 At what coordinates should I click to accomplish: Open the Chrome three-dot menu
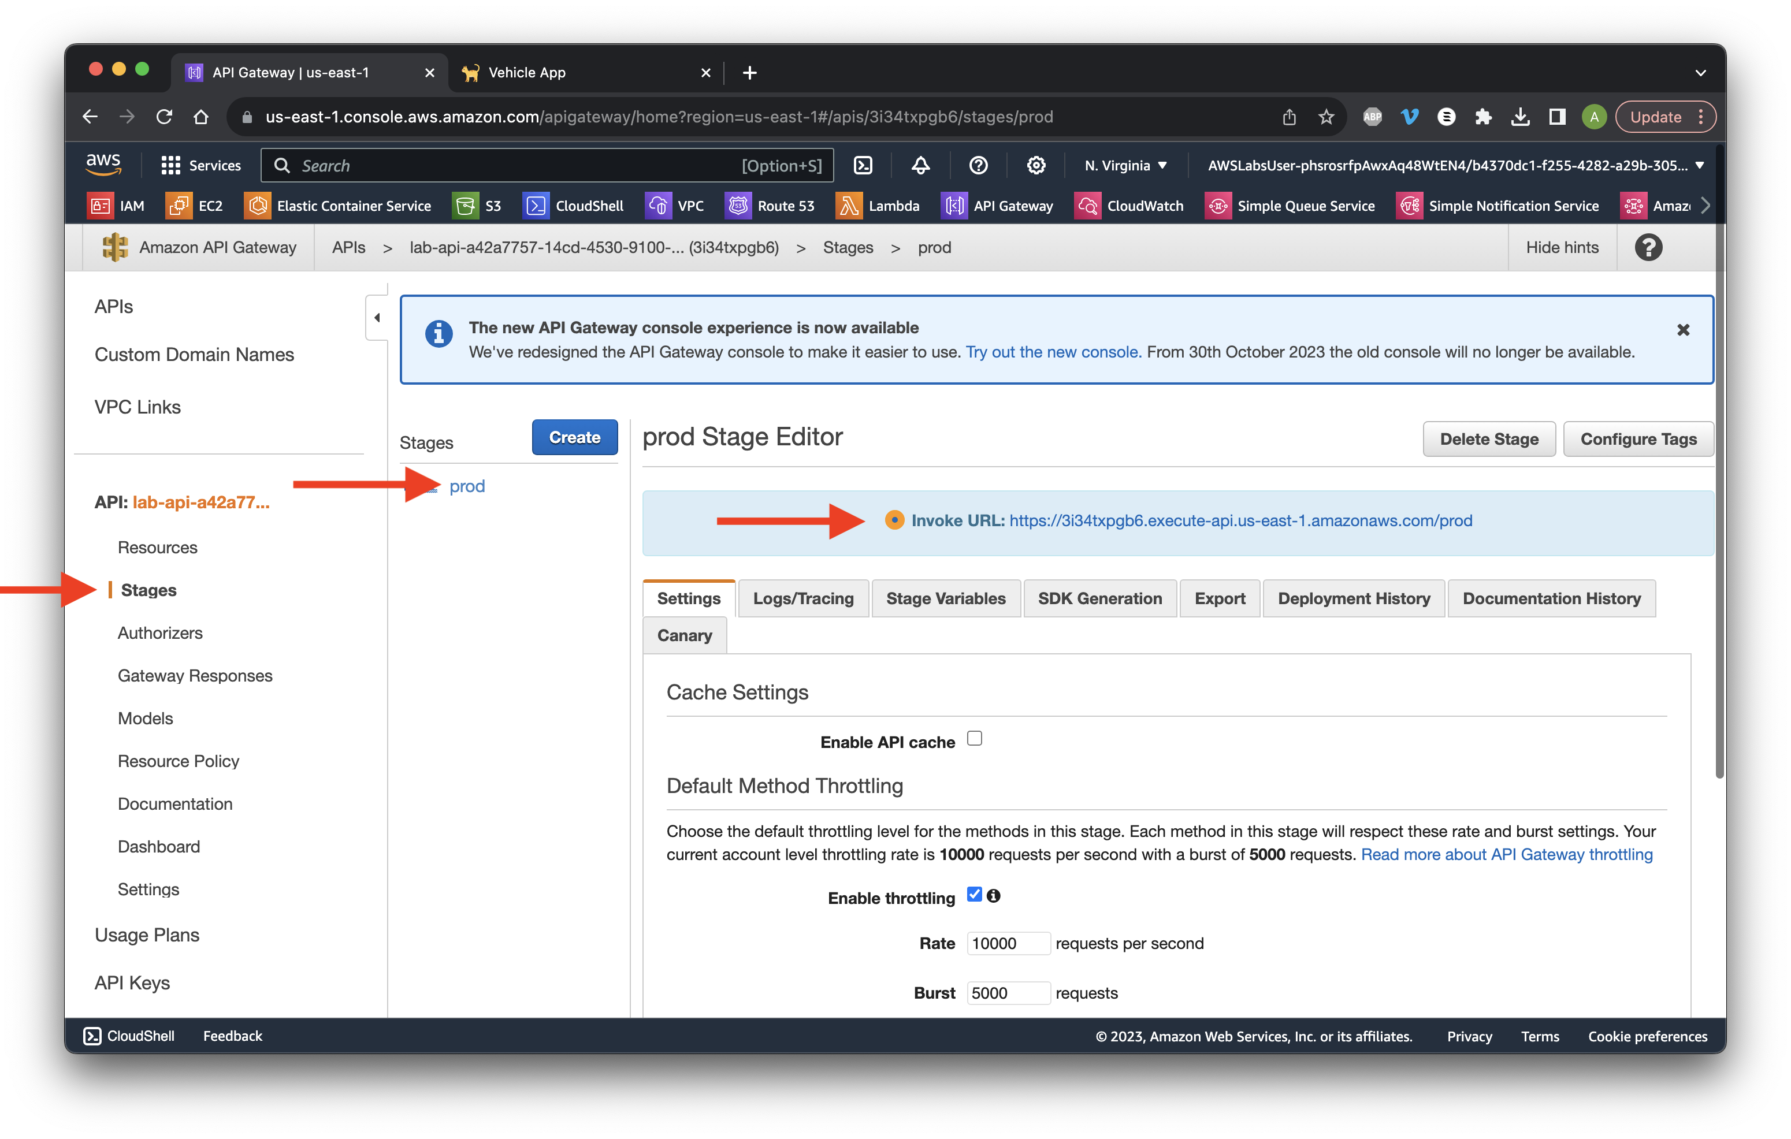pos(1701,117)
